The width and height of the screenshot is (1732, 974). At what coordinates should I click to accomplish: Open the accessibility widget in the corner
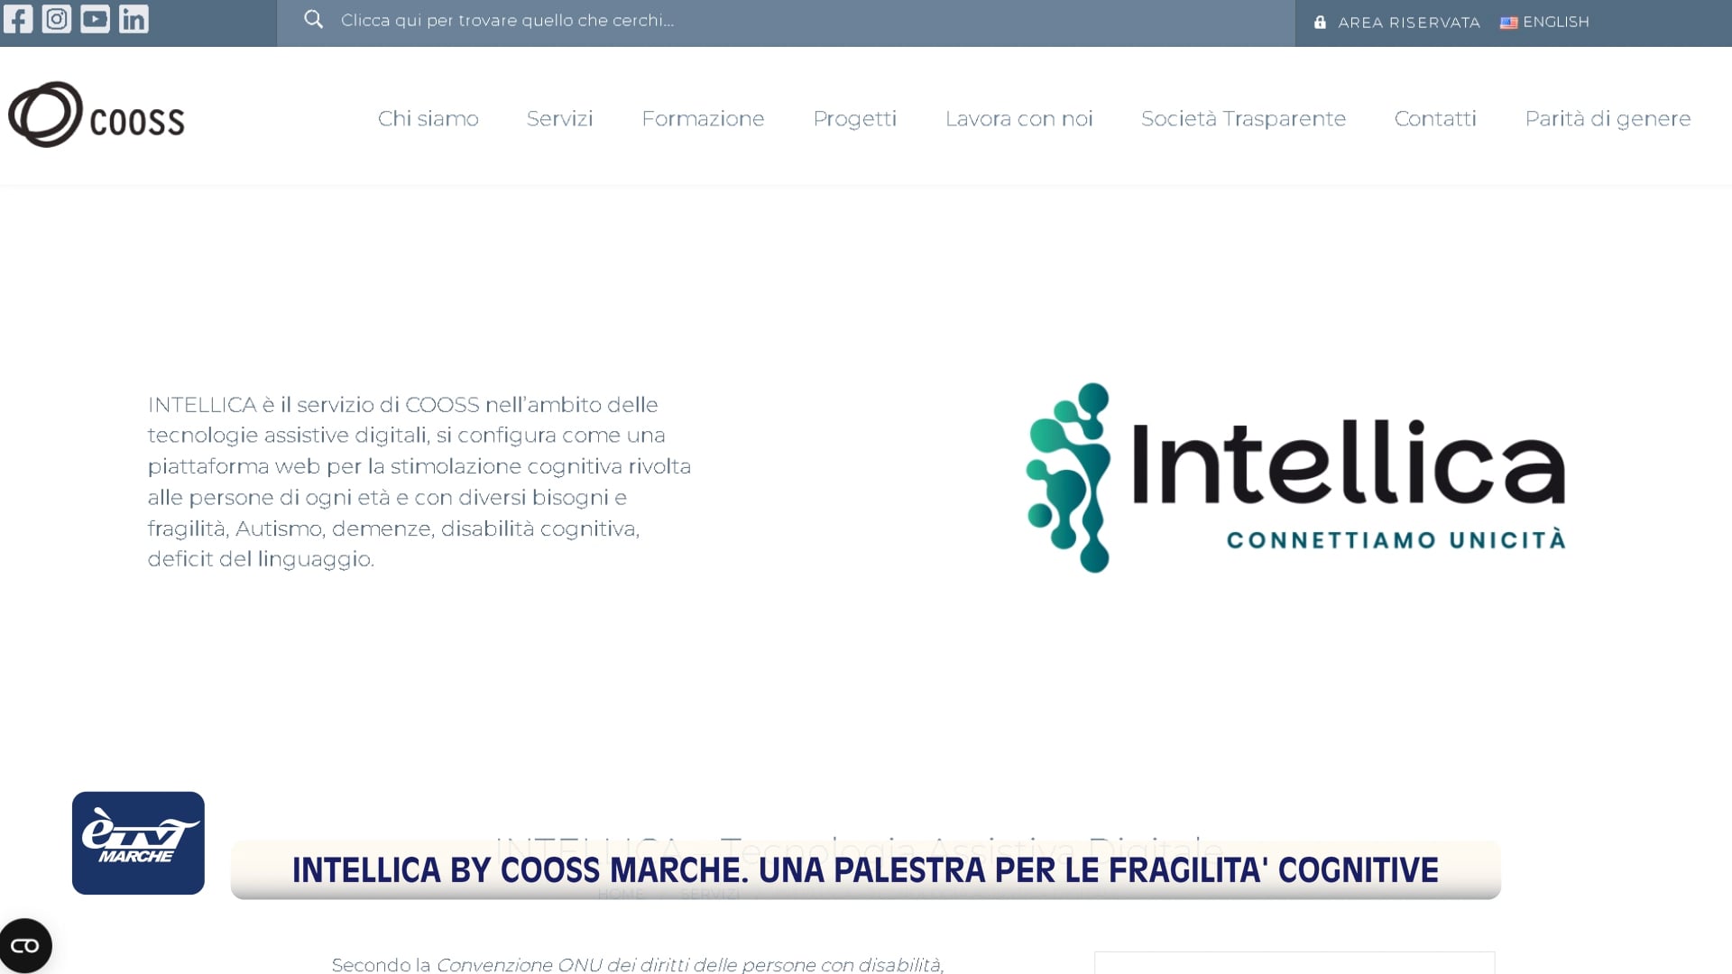(x=25, y=945)
